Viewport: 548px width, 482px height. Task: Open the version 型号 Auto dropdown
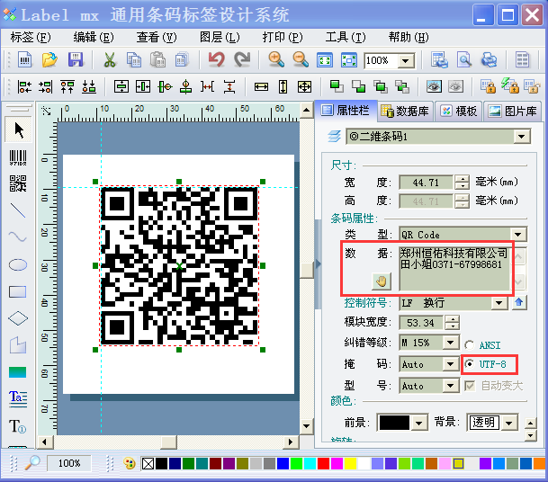[x=451, y=386]
